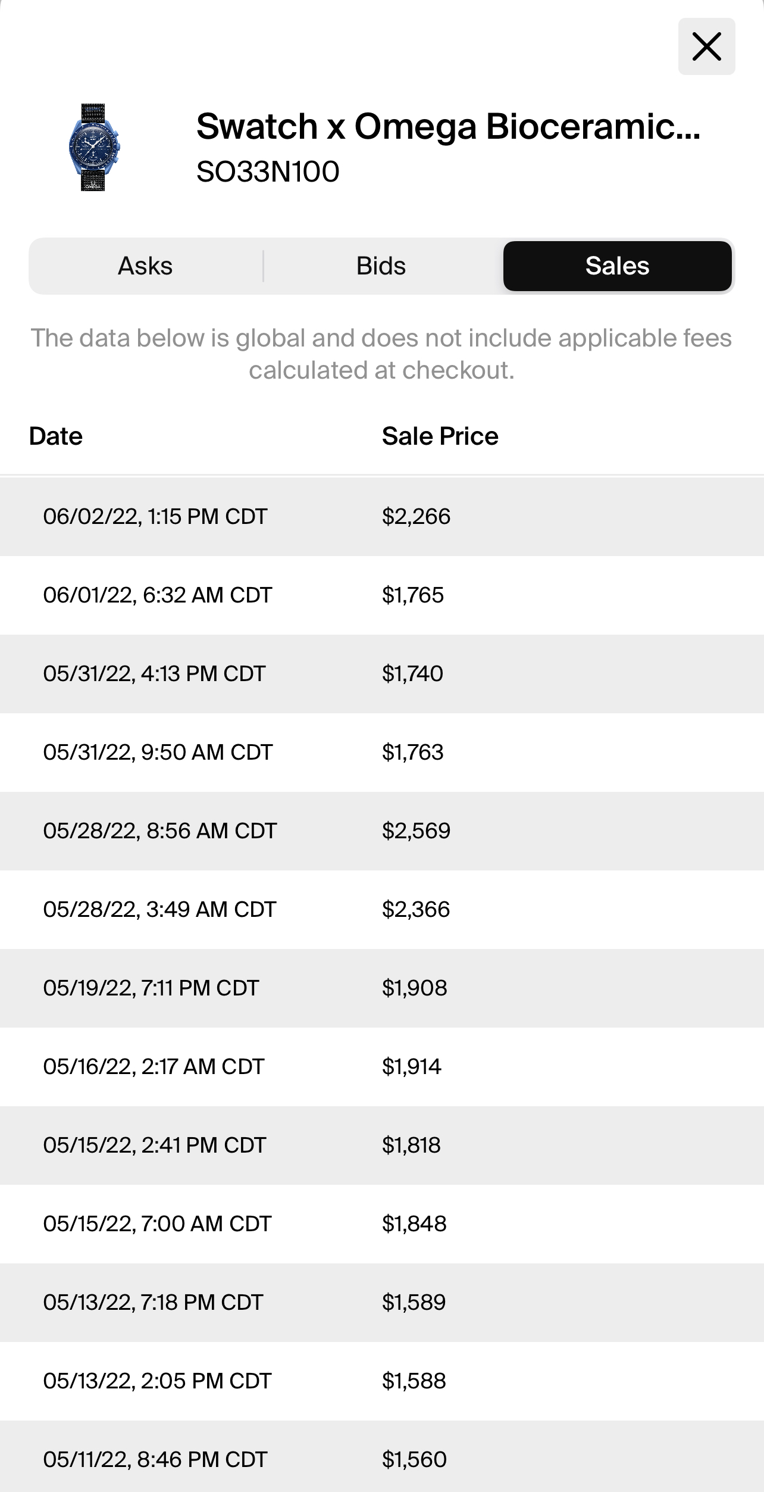The image size is (764, 1492).
Task: Switch to the Bids tab
Action: click(381, 266)
